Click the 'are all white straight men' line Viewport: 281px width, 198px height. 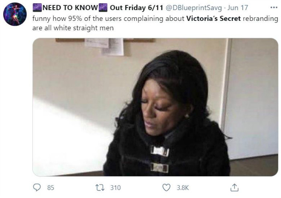point(73,28)
